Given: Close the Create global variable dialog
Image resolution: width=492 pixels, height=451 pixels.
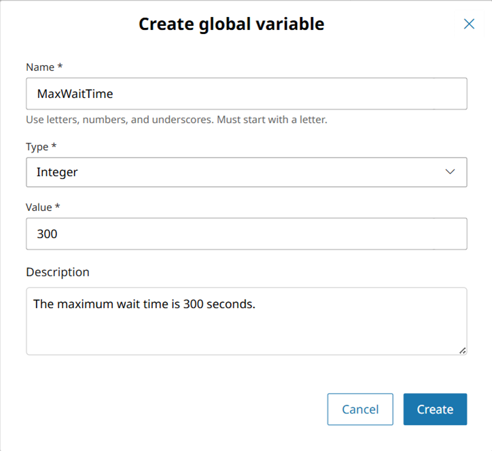Looking at the screenshot, I should pos(469,24).
